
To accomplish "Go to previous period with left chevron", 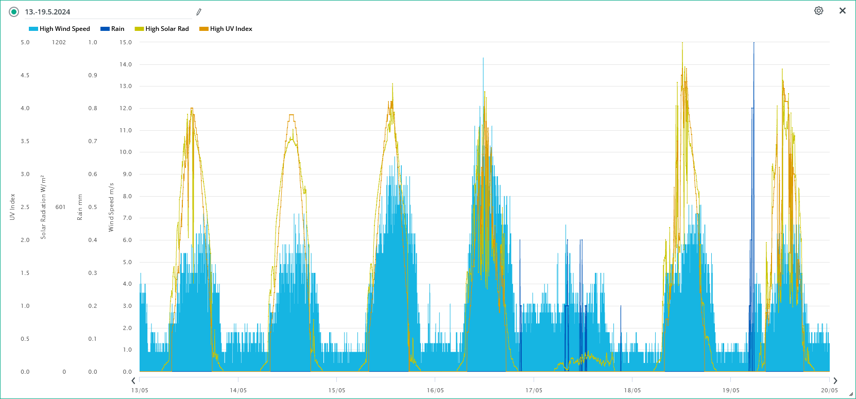I will (133, 381).
